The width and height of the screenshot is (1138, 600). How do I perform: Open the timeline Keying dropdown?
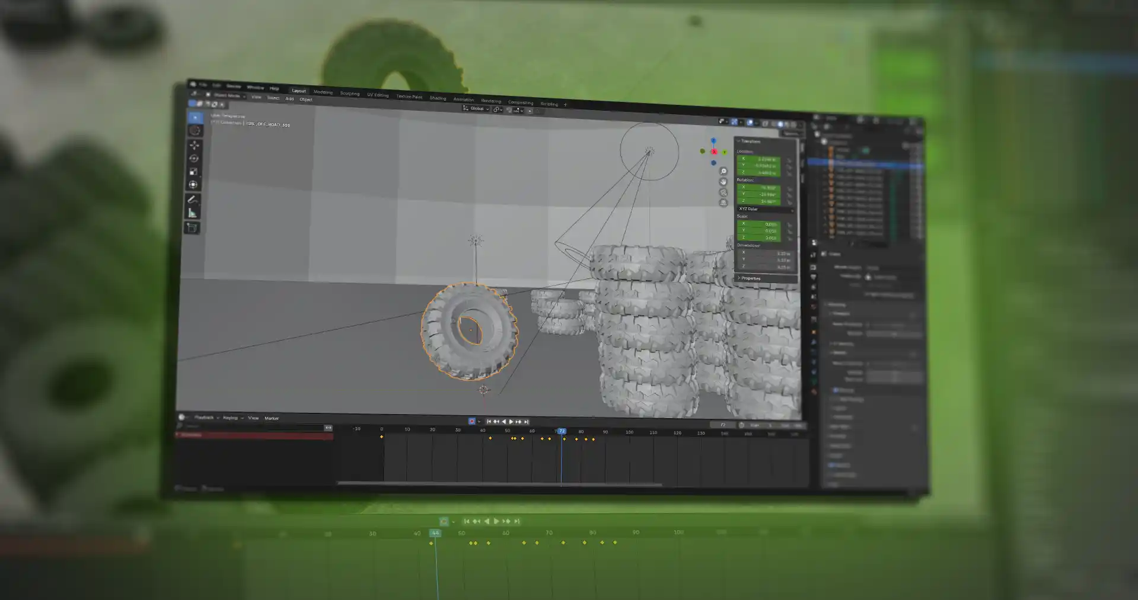pyautogui.click(x=232, y=418)
